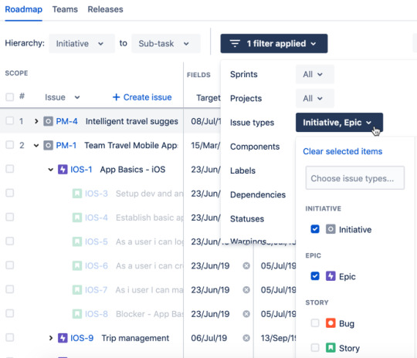Image resolution: width=417 pixels, height=358 pixels.
Task: Switch to the Releases tab
Action: [x=105, y=9]
